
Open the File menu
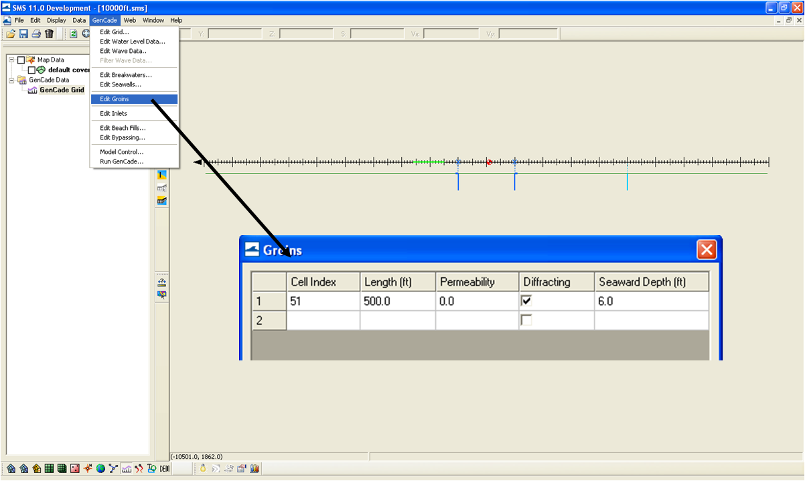pos(19,20)
